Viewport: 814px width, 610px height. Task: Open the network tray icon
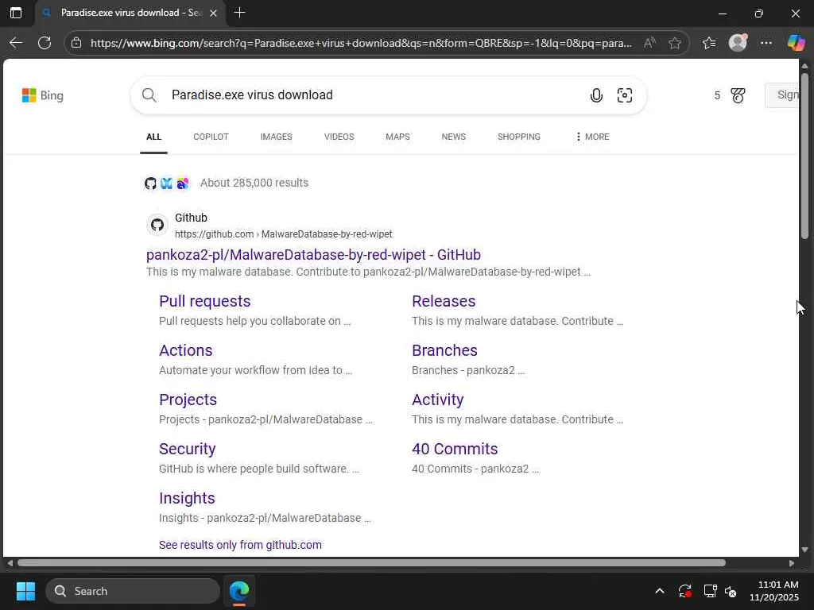coord(710,591)
